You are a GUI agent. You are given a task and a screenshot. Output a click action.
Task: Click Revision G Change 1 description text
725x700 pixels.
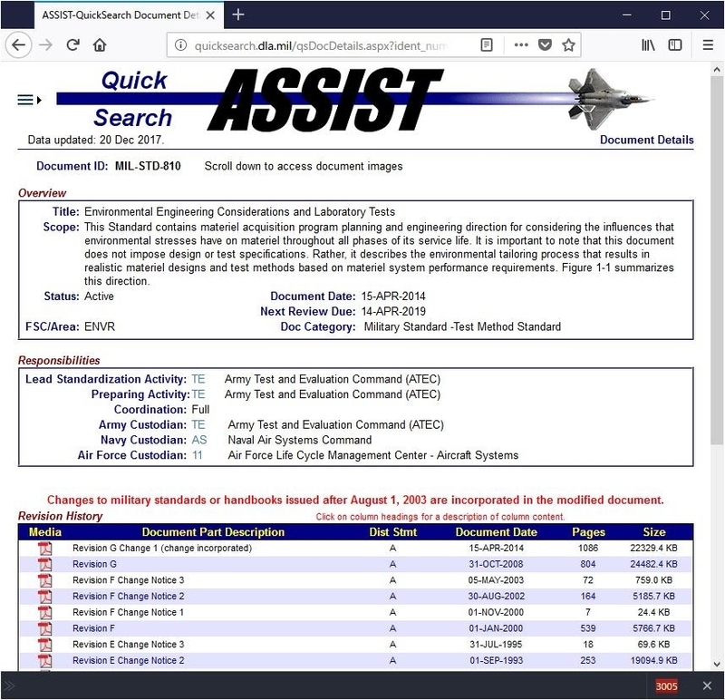(162, 549)
